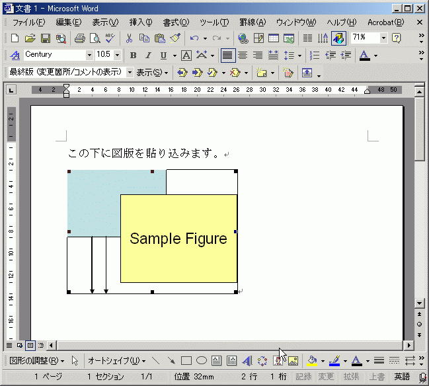Screen dimensions: 429x386
Task: Toggle Italic formatting
Action: pos(148,56)
